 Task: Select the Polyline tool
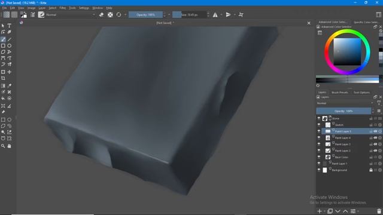tap(10, 52)
